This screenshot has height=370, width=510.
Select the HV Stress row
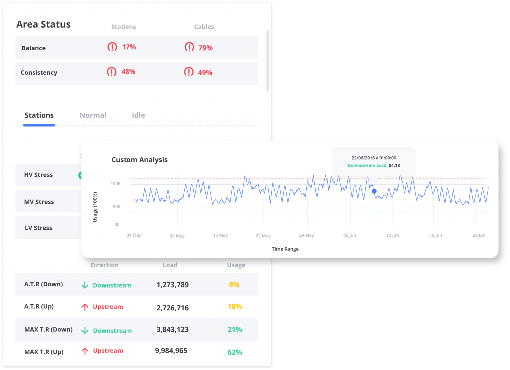coord(48,175)
